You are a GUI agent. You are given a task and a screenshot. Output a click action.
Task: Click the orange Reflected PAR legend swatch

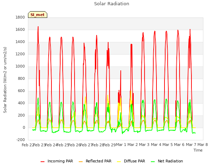click(80, 162)
